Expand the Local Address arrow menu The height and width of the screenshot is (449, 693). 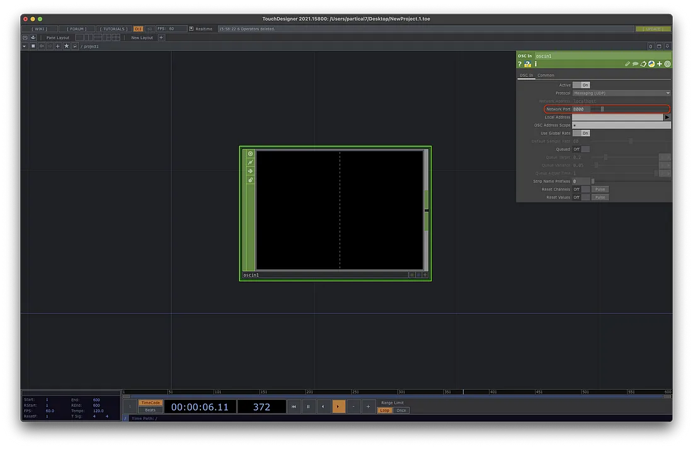[667, 117]
